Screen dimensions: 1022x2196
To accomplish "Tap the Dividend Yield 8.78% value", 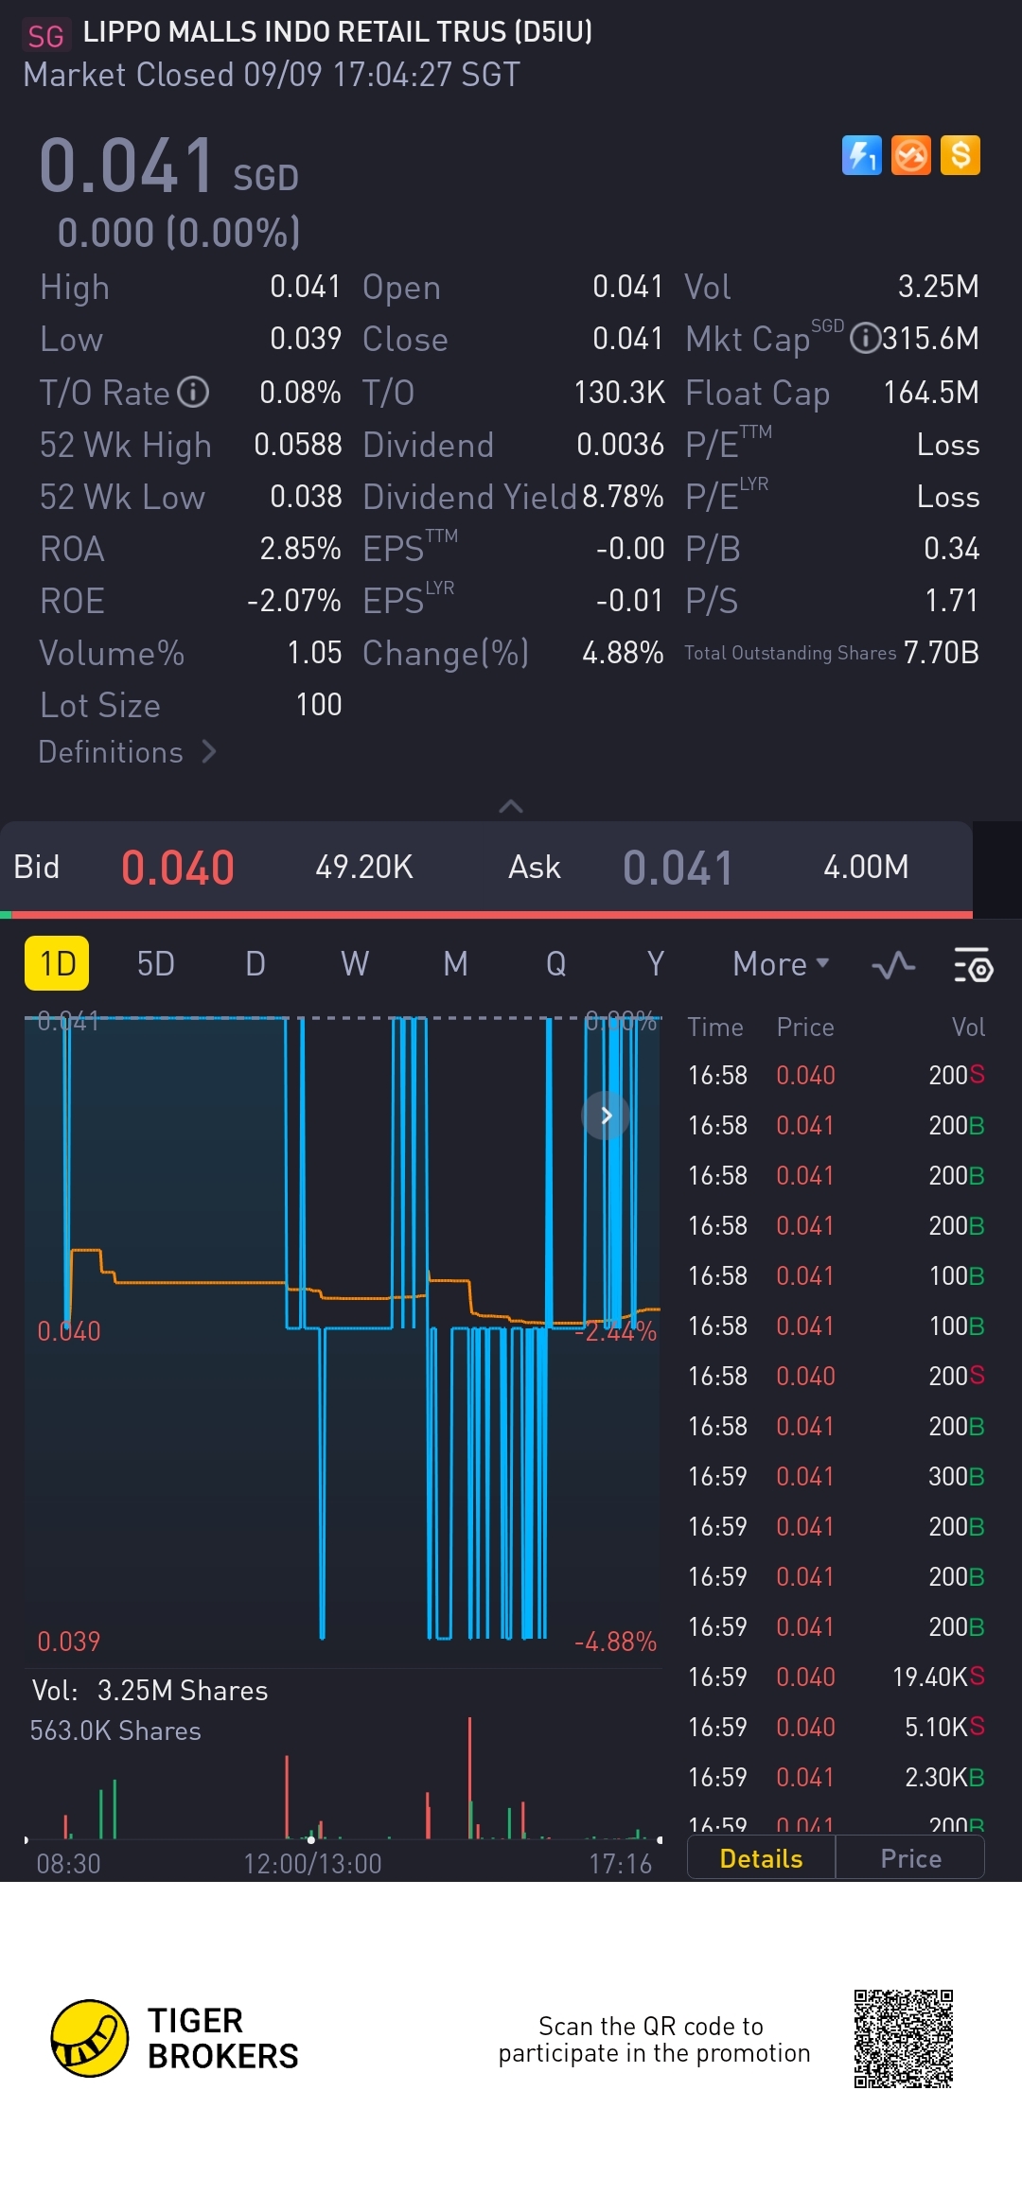I will pyautogui.click(x=623, y=496).
